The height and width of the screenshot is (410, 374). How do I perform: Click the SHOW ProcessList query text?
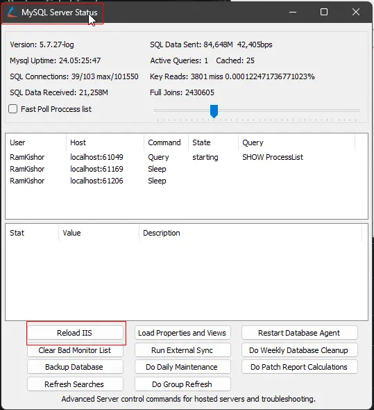273,157
